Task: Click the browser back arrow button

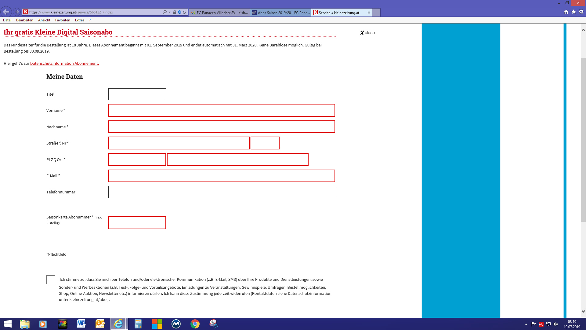Action: [x=6, y=12]
